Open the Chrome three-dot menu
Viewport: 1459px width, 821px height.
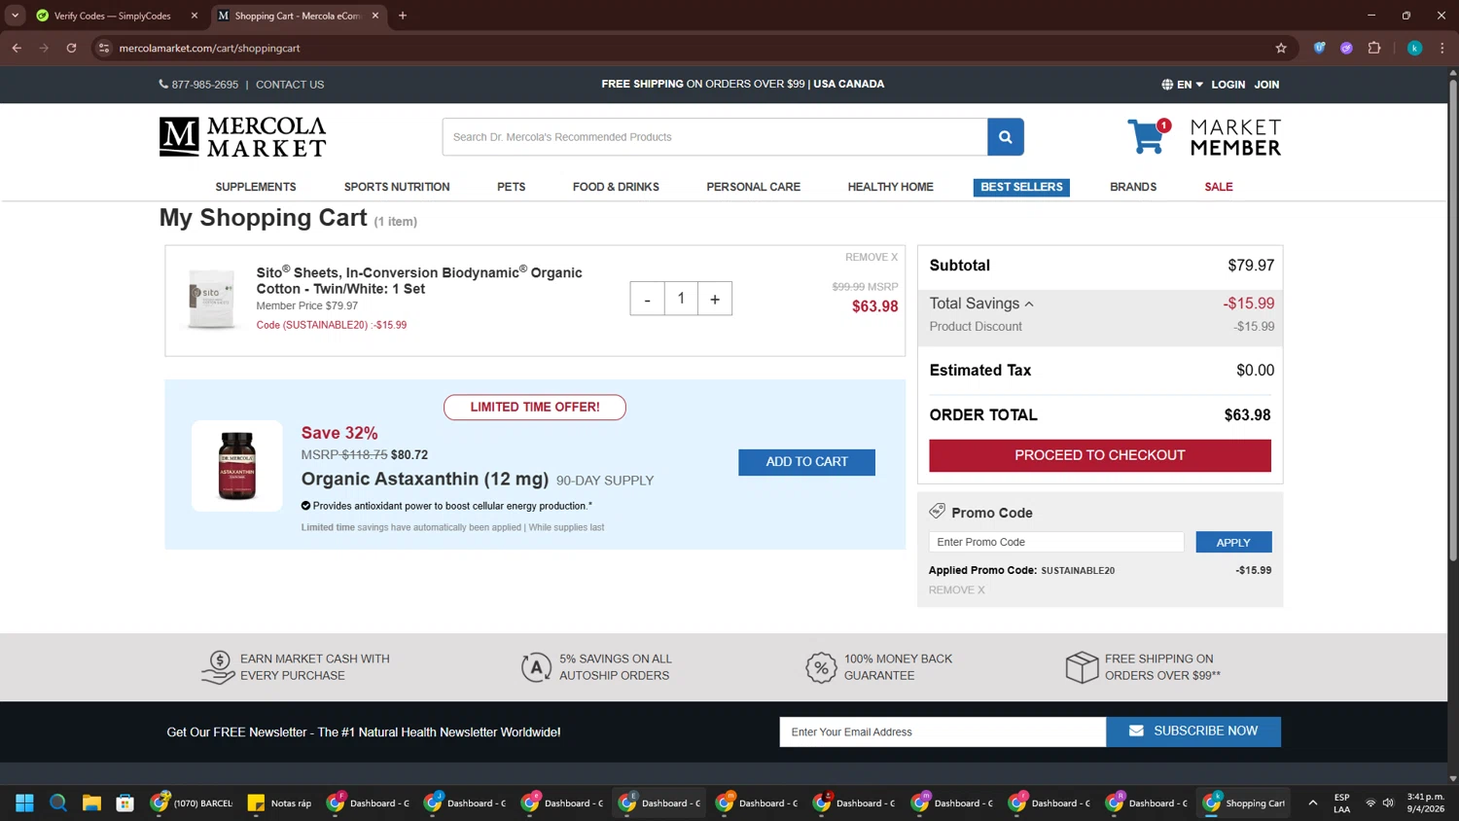pos(1442,48)
